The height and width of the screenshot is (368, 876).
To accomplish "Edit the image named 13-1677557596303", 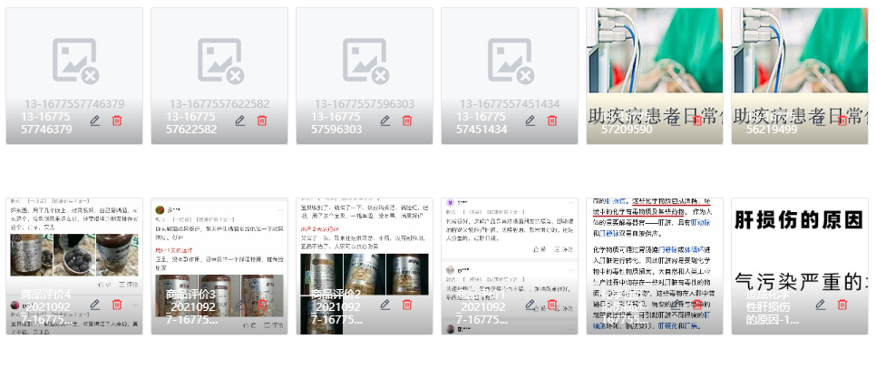I will tap(384, 120).
